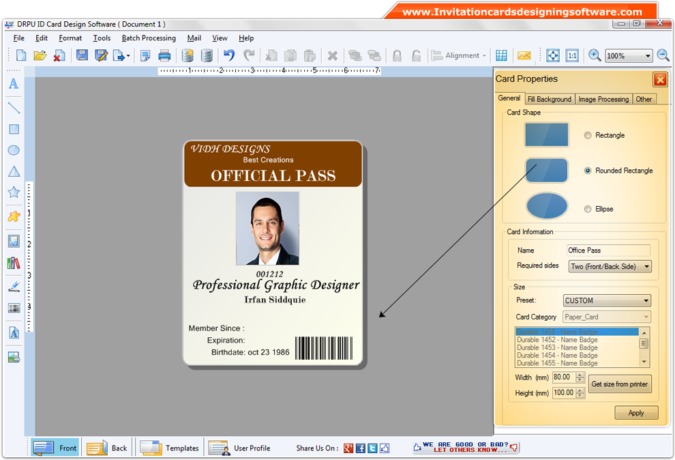Image resolution: width=675 pixels, height=460 pixels.
Task: Click Get size from printer button
Action: click(x=620, y=384)
